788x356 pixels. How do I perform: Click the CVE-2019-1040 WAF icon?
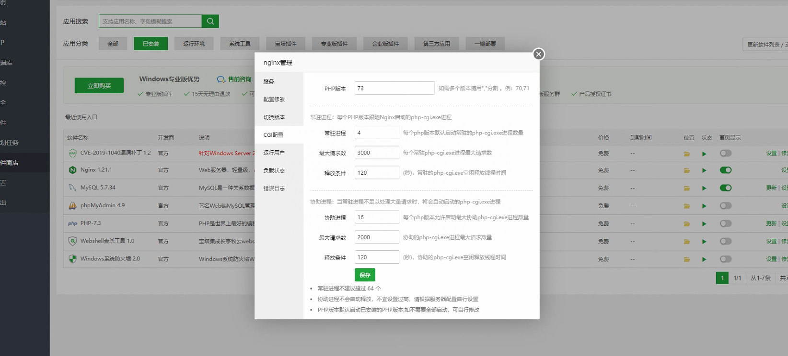pos(72,153)
